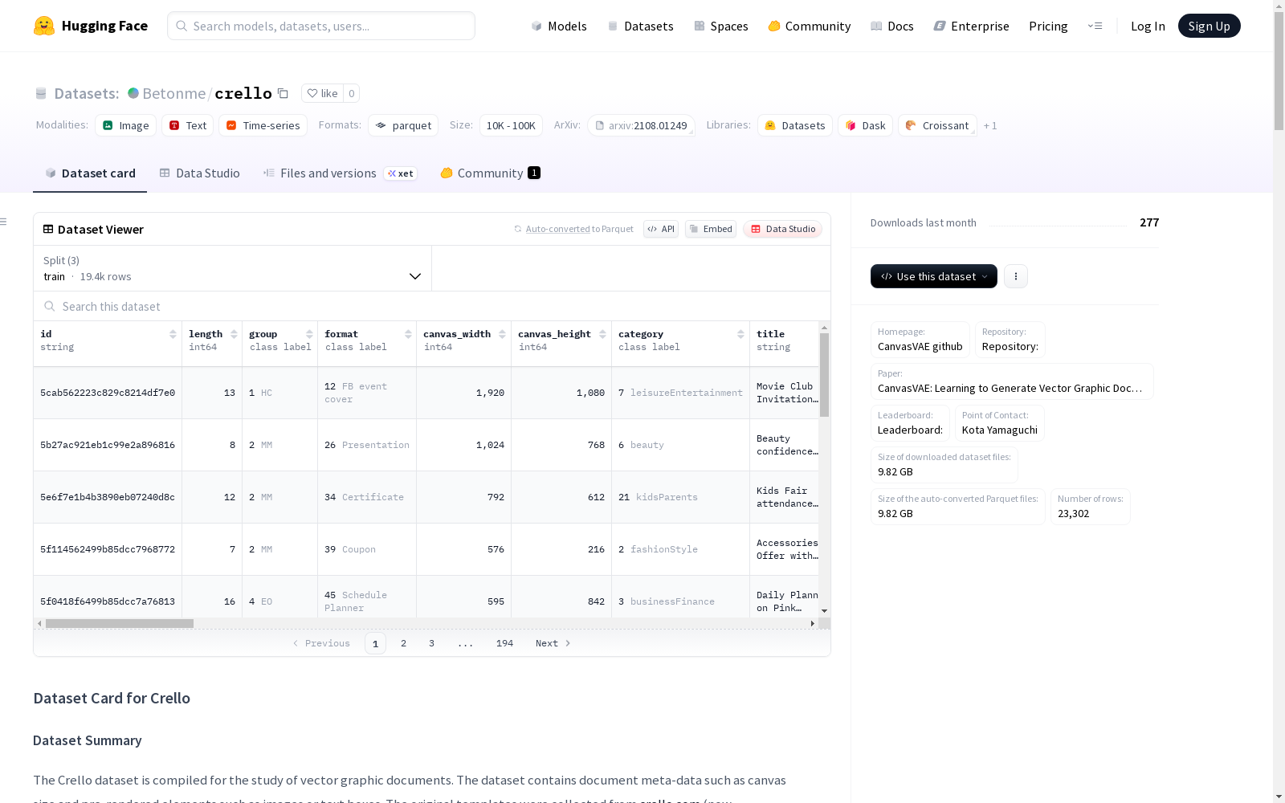1285x803 pixels.
Task: Open Community in the top navigation
Action: [809, 26]
